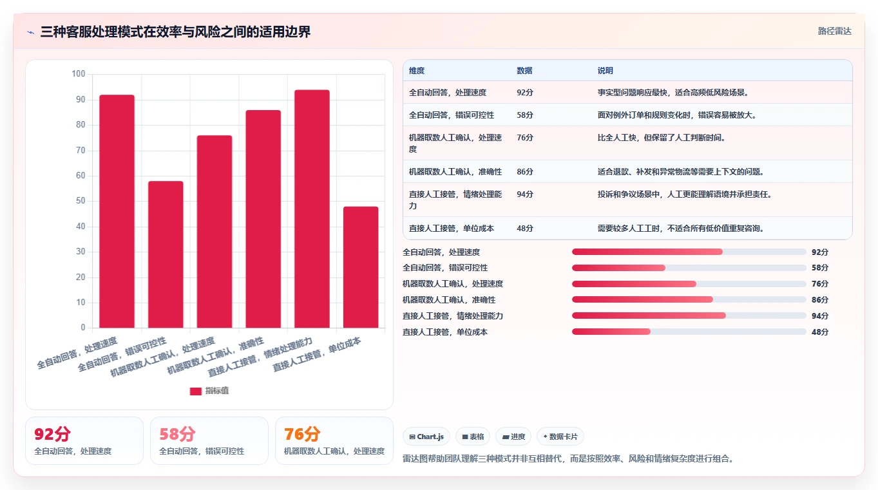Open the Chart.js pill tag

(426, 437)
